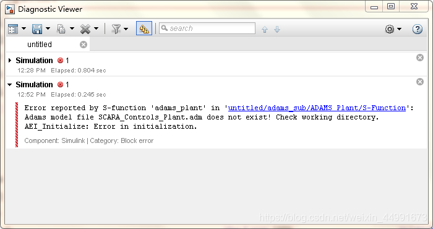
Task: Open the settings gear dropdown arrow
Action: tap(400, 28)
